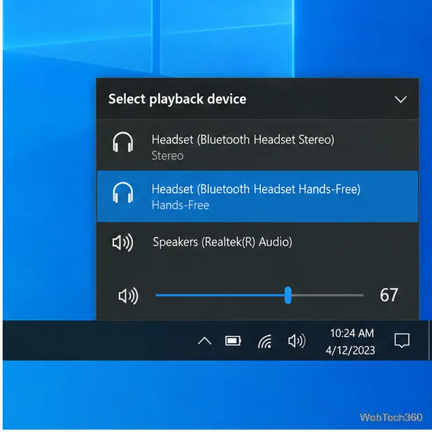Click the taskbar volume speaker icon
432x432 pixels.
tap(297, 341)
